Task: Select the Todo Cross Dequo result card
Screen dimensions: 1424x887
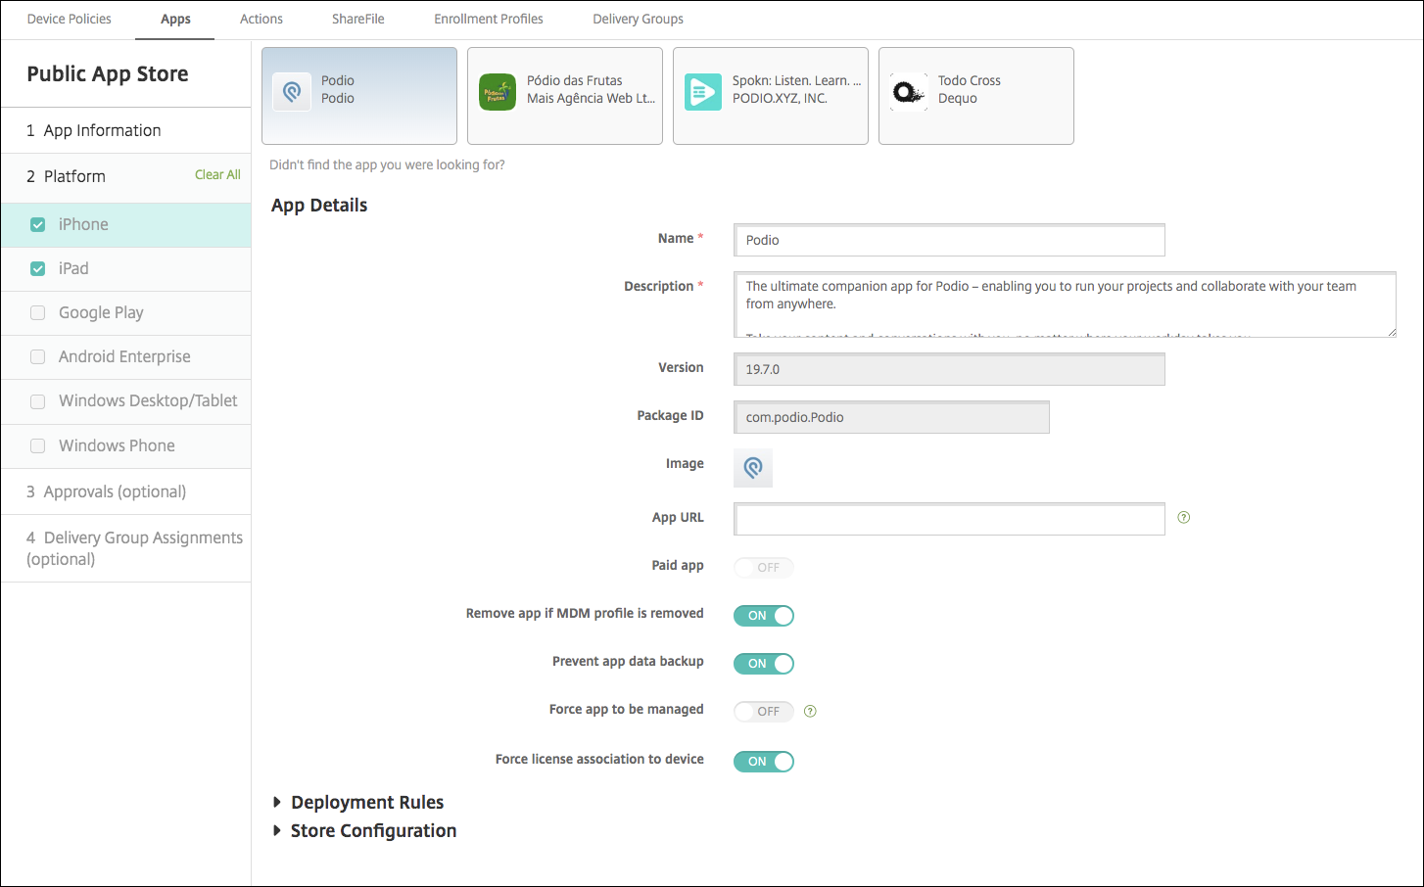Action: point(976,96)
